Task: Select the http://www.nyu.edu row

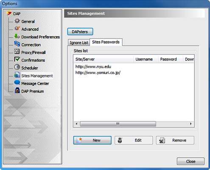Action: click(93, 66)
